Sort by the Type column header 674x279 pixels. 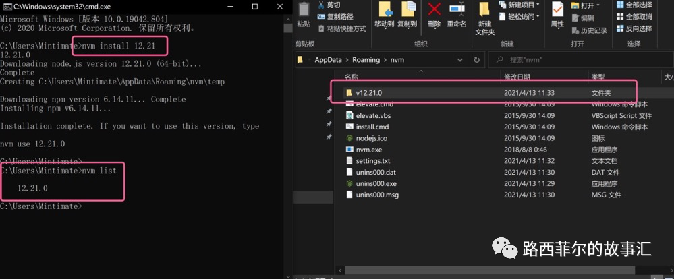pyautogui.click(x=598, y=77)
